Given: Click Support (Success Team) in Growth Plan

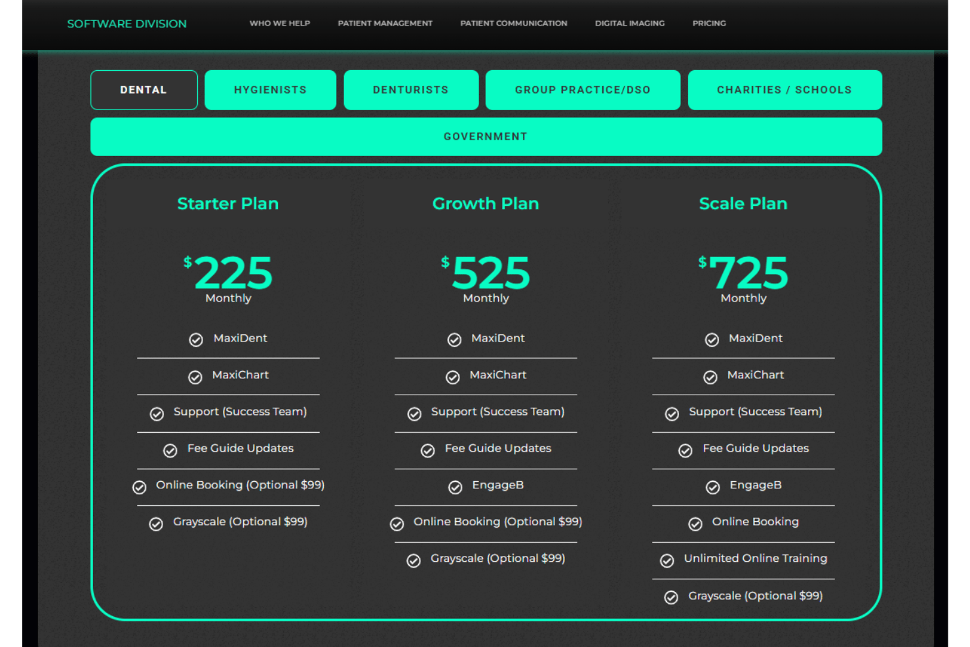Looking at the screenshot, I should coord(497,412).
